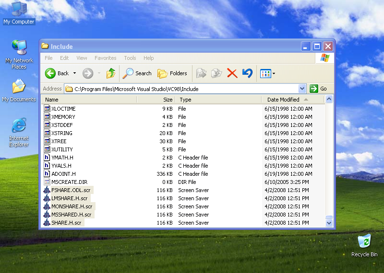Click the green Back arrow icon
The image size is (384, 273).
(50, 73)
